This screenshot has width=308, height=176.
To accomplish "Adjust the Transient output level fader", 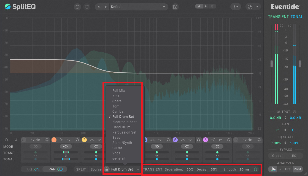I will [x=271, y=64].
